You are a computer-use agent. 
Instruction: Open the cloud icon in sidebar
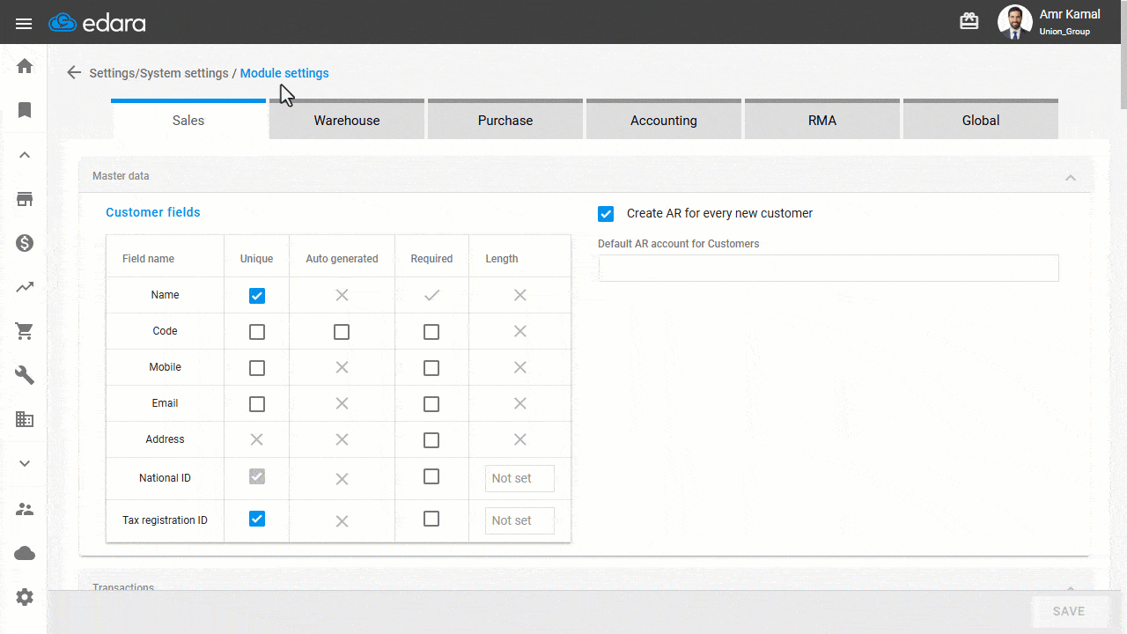click(x=25, y=553)
